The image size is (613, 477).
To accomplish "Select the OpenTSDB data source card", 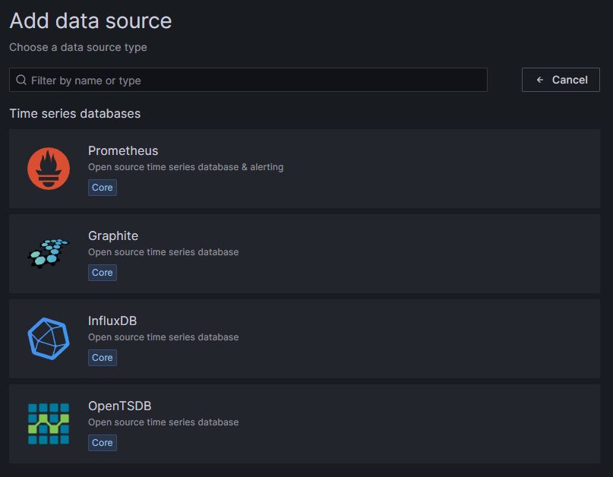I will [x=304, y=424].
